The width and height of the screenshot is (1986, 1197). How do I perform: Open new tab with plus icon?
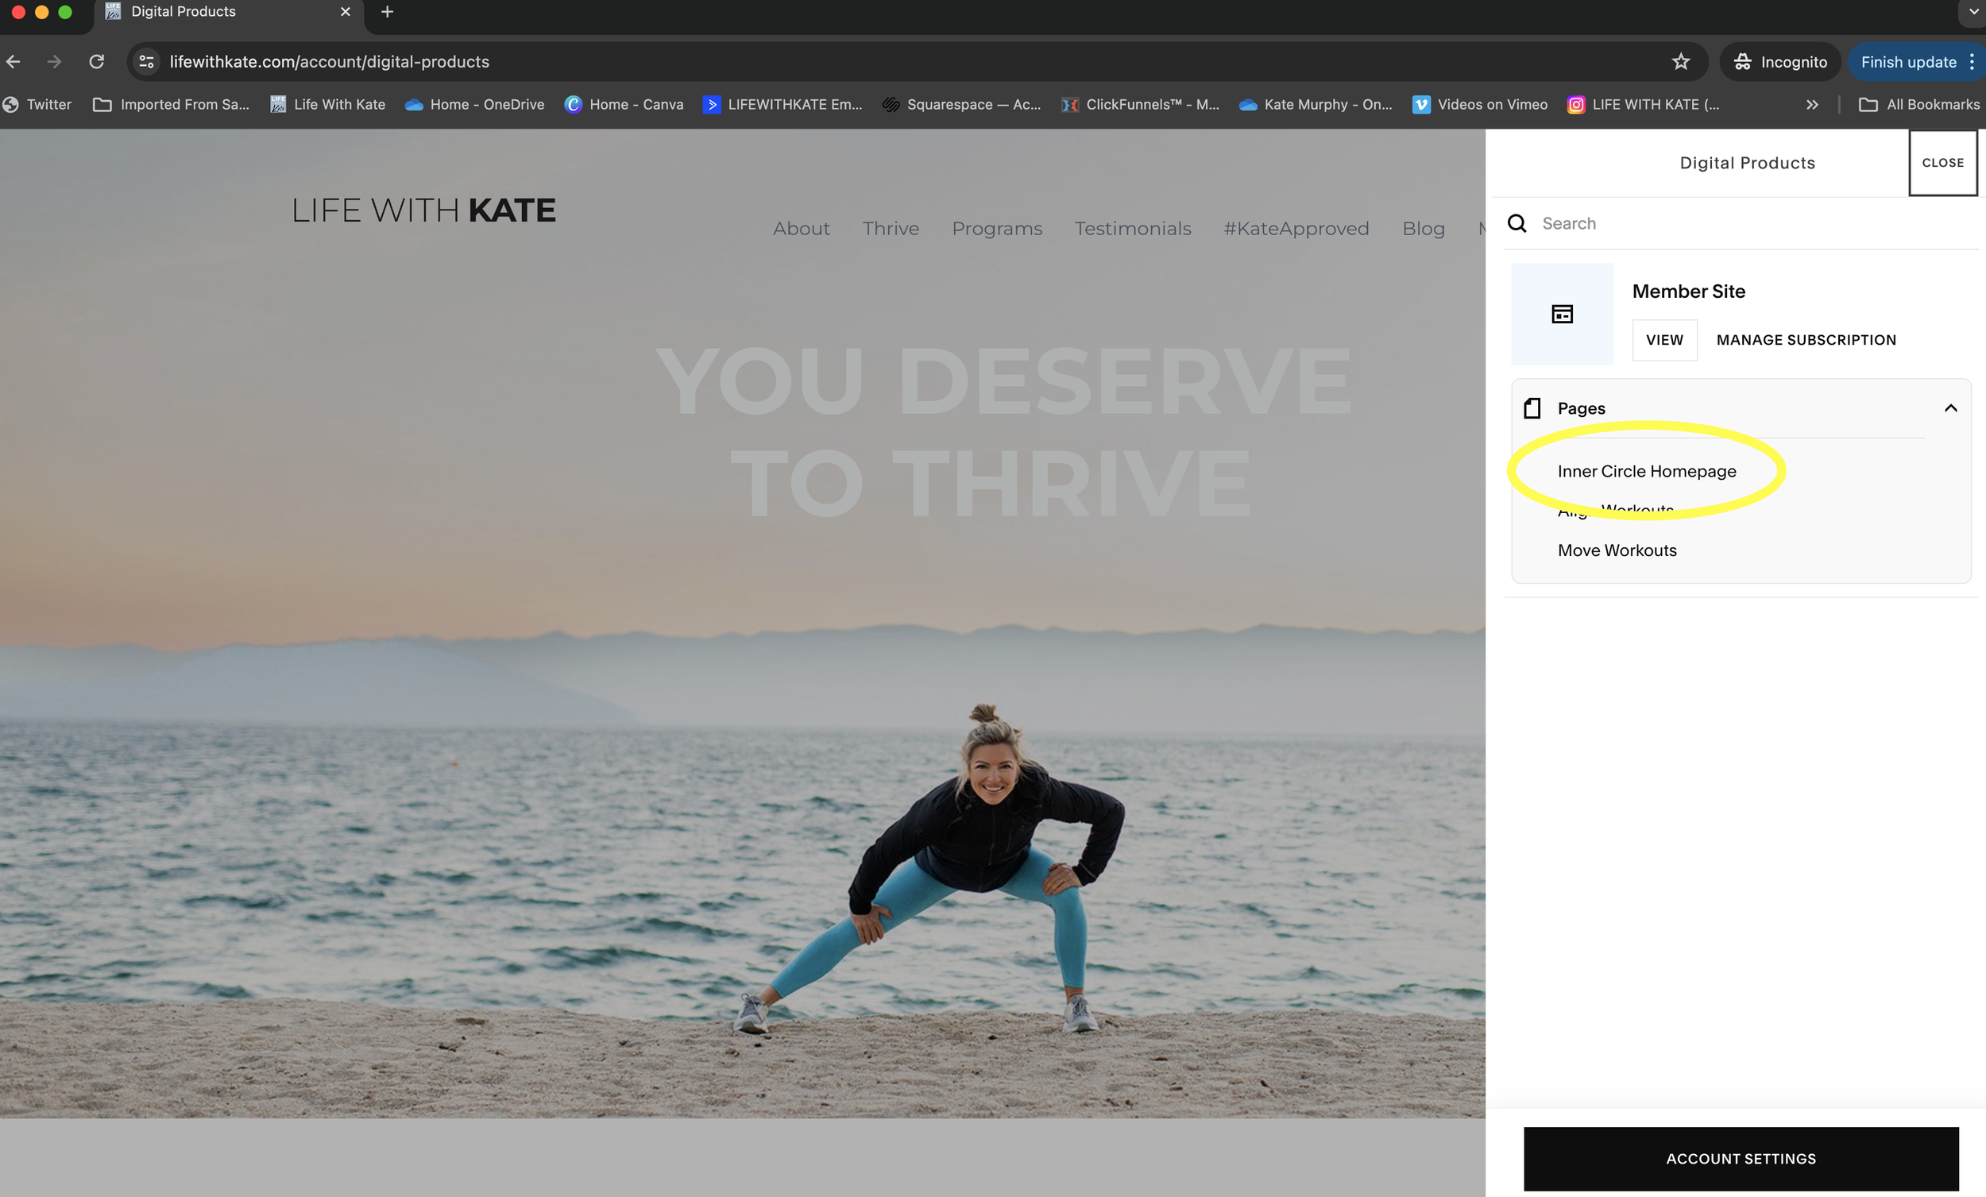pyautogui.click(x=387, y=12)
